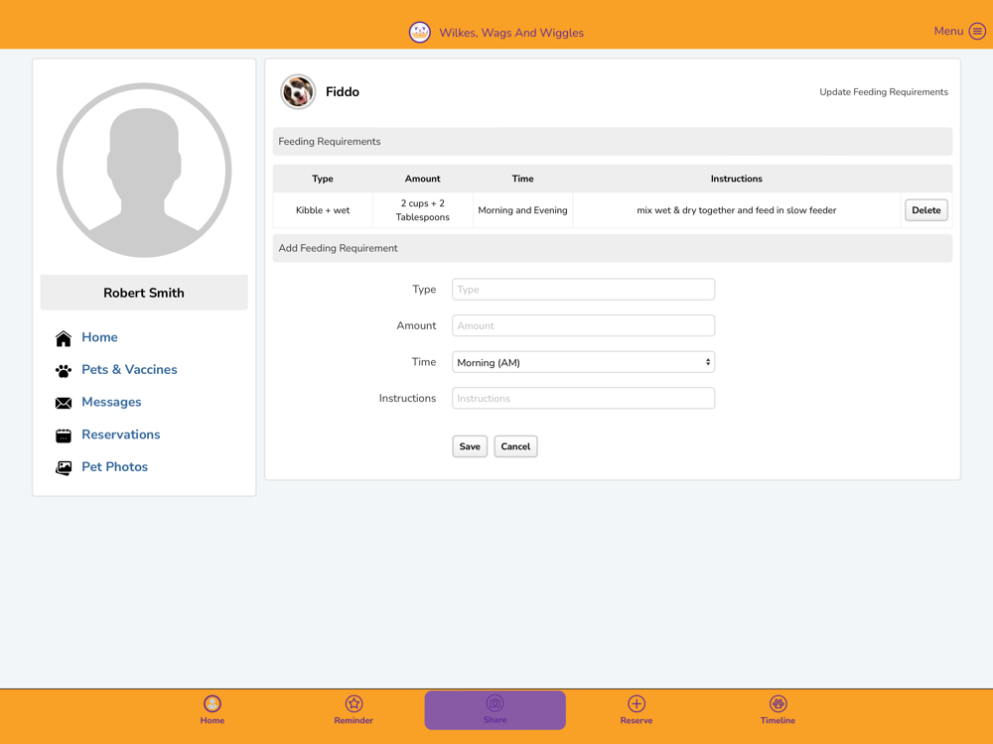This screenshot has width=993, height=744.
Task: Click the envelope icon beside Messages
Action: point(64,403)
